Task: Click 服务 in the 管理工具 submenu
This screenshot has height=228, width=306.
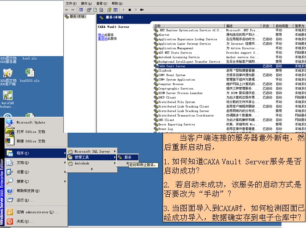Action: pos(128,157)
